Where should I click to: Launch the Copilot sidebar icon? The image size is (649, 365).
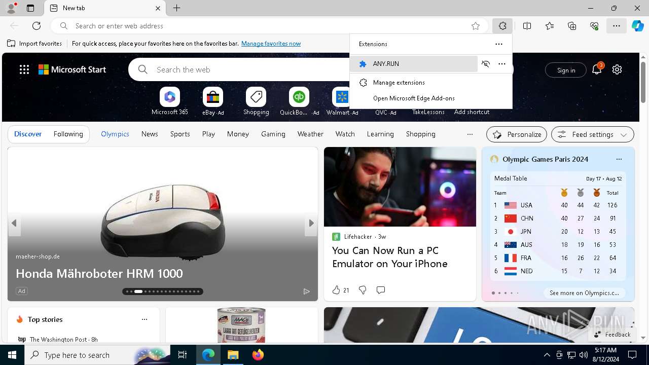click(x=637, y=26)
